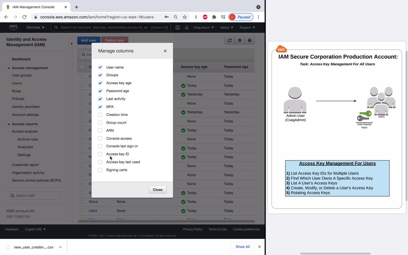Click the saved password key icon
408x255 pixels.
[166, 17]
